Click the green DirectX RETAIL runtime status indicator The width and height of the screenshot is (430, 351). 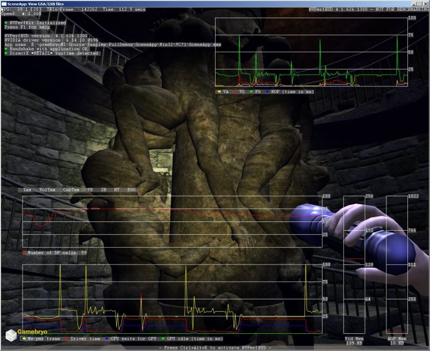[x=6, y=53]
